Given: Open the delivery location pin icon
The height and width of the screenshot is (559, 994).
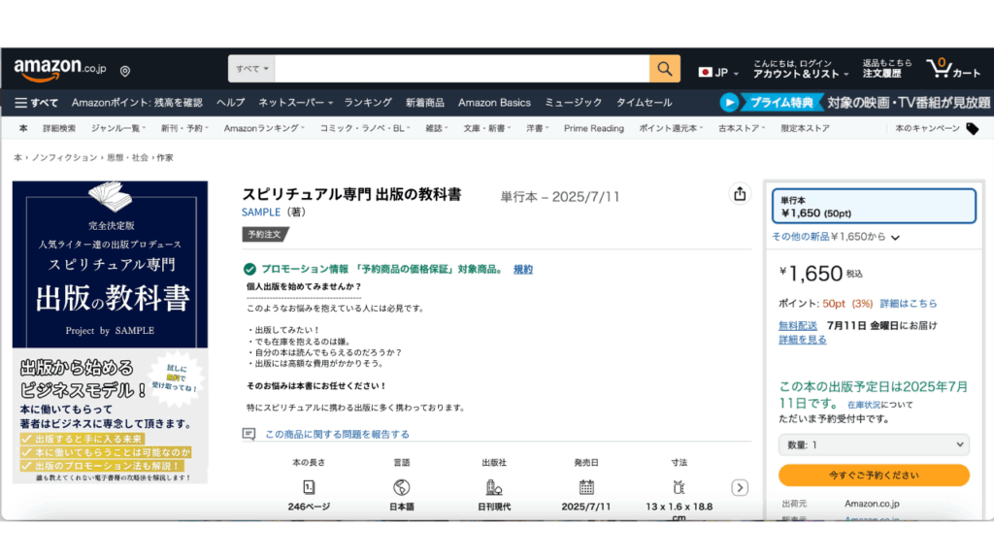Looking at the screenshot, I should tap(125, 71).
